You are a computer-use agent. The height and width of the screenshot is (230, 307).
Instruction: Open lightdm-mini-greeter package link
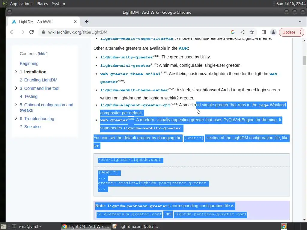(125, 66)
